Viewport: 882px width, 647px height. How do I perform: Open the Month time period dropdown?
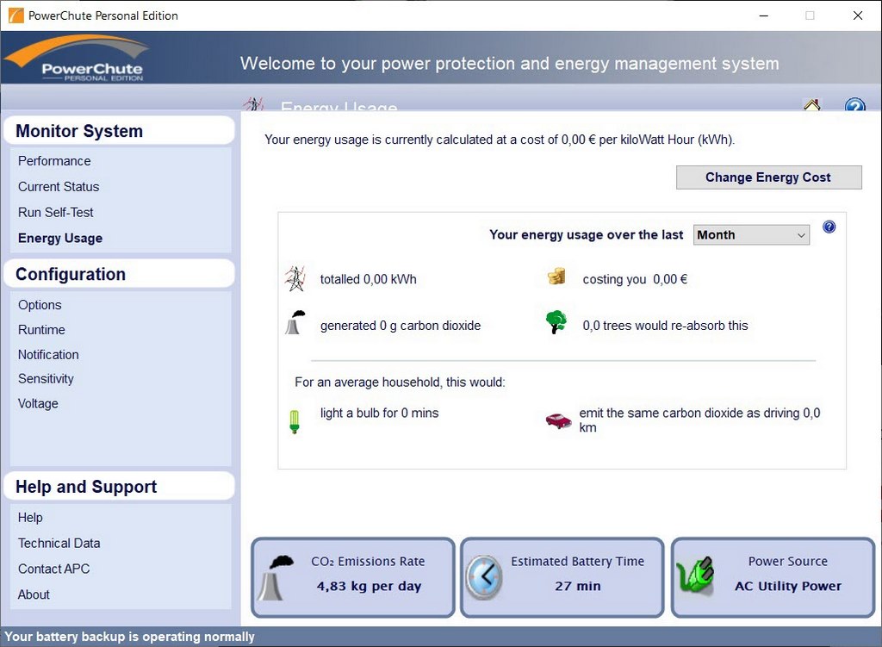tap(751, 235)
